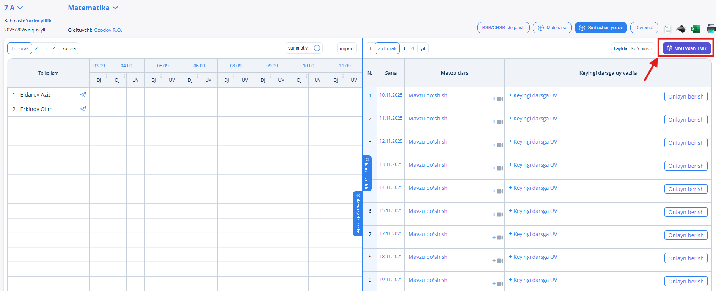Collapse via 'dars rejasini ochish' handle
The width and height of the screenshot is (716, 291).
tap(357, 214)
